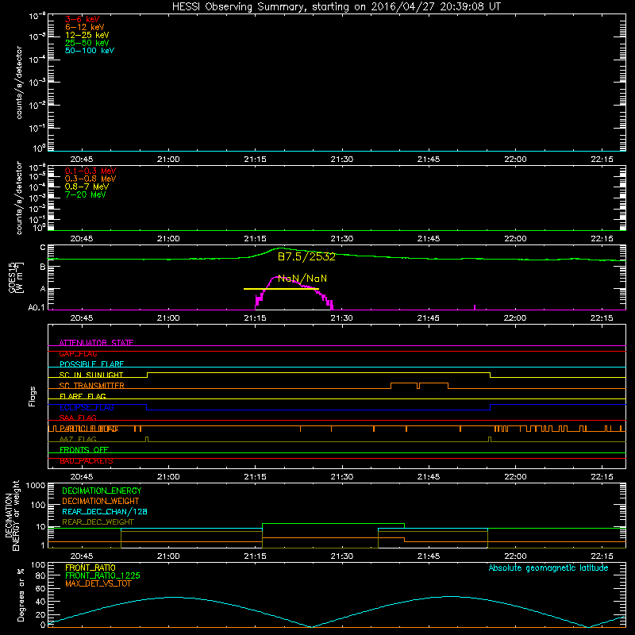Image resolution: width=635 pixels, height=635 pixels.
Task: Click the Flags vertical axis title
Action: [x=32, y=396]
